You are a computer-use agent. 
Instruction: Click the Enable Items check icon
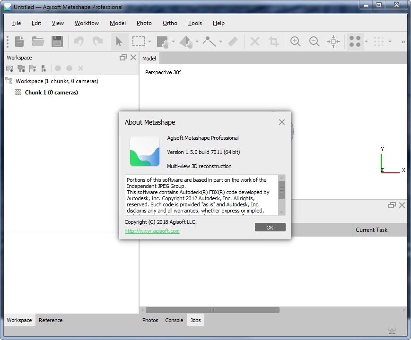(x=58, y=68)
